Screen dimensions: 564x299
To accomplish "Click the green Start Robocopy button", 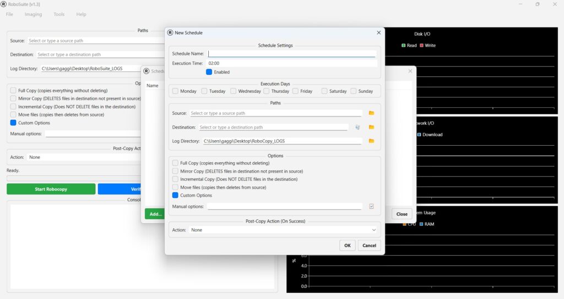I will [51, 189].
